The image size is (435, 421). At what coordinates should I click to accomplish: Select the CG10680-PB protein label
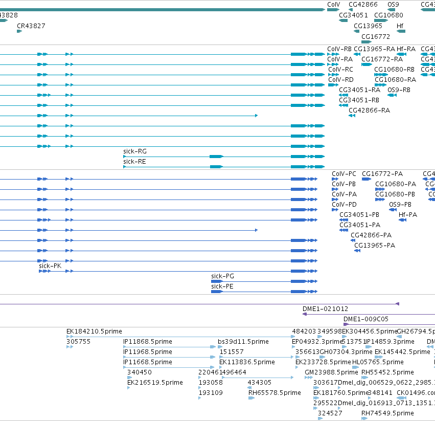click(x=395, y=194)
